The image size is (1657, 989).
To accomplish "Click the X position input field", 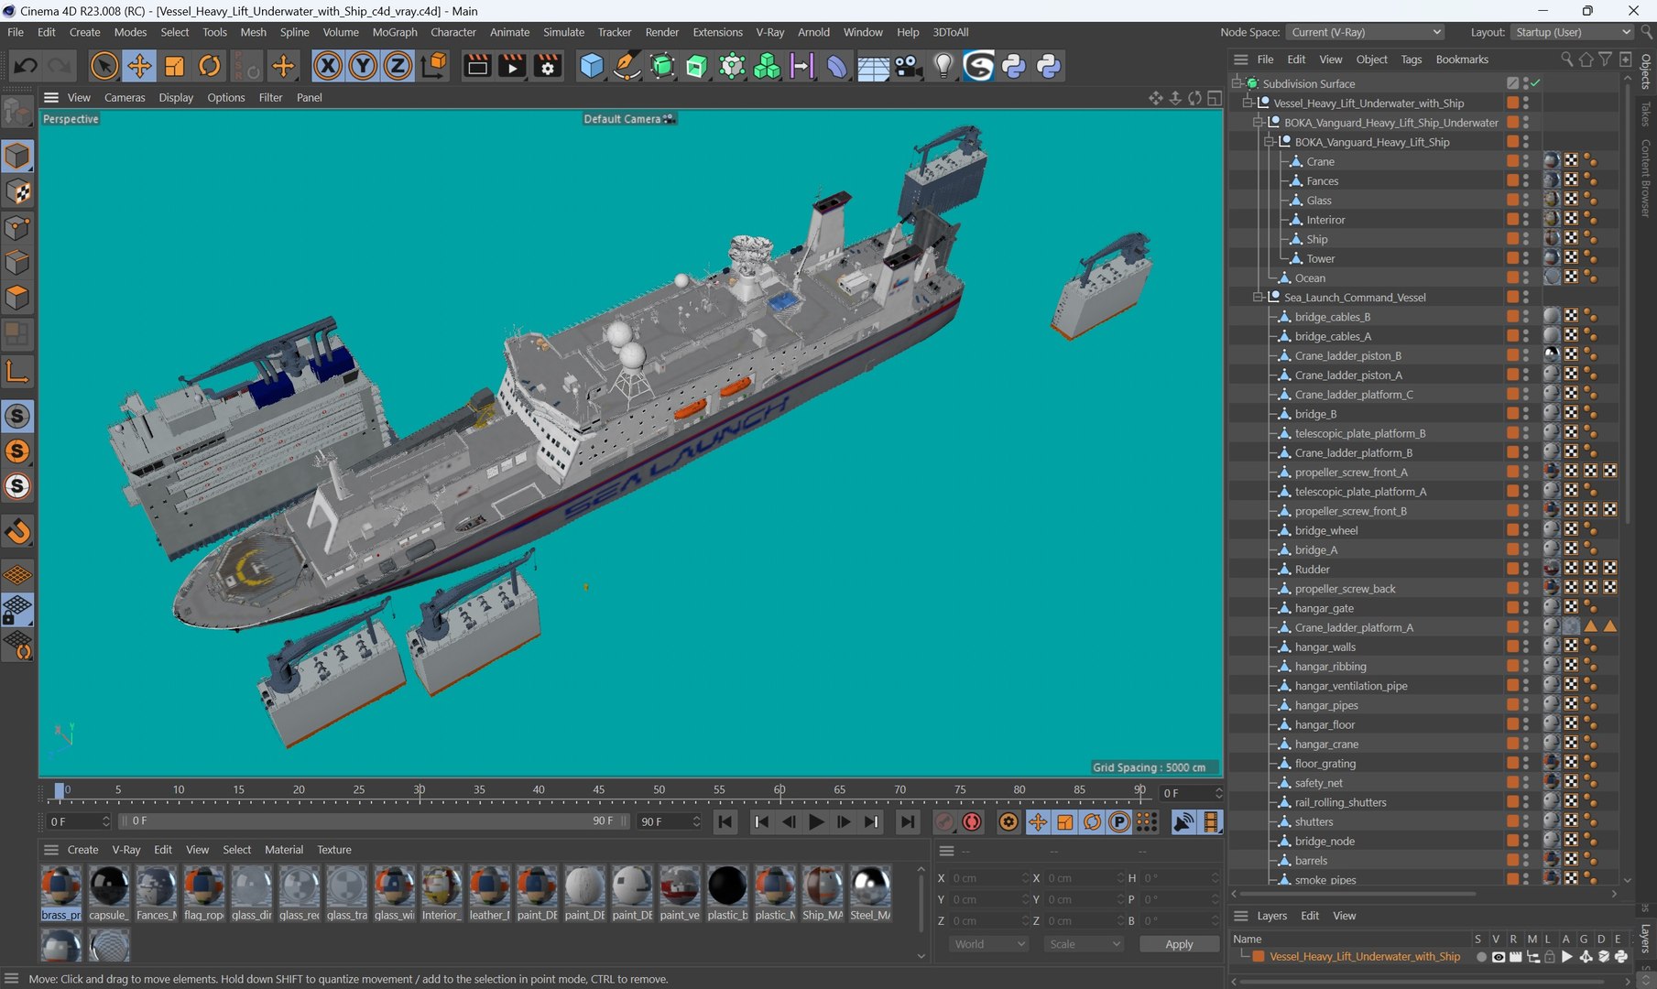I will 989,878.
